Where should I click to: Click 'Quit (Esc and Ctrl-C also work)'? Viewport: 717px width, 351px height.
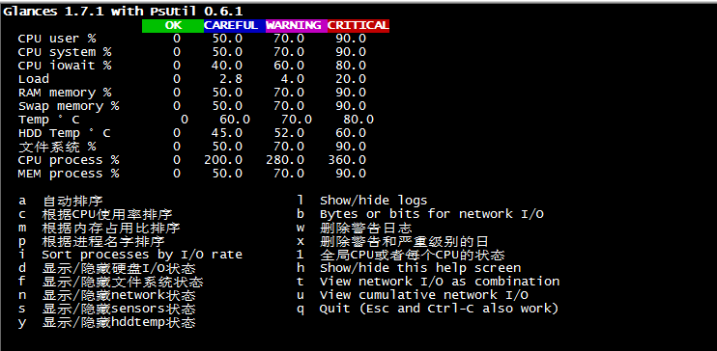439,309
